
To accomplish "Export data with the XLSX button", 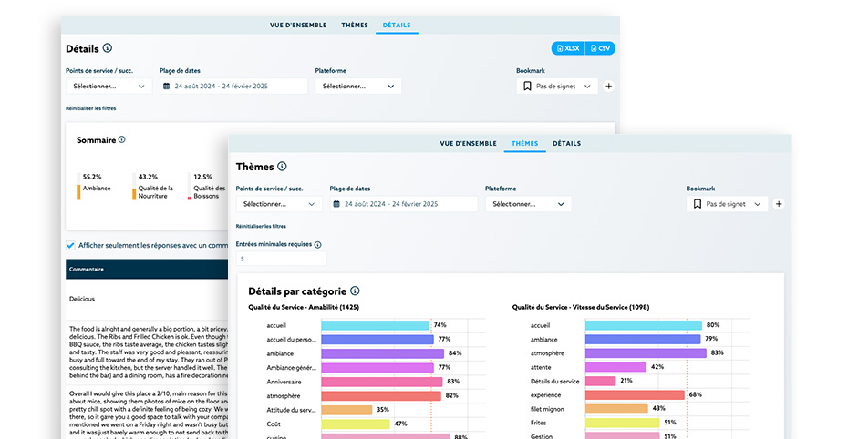I will 568,48.
